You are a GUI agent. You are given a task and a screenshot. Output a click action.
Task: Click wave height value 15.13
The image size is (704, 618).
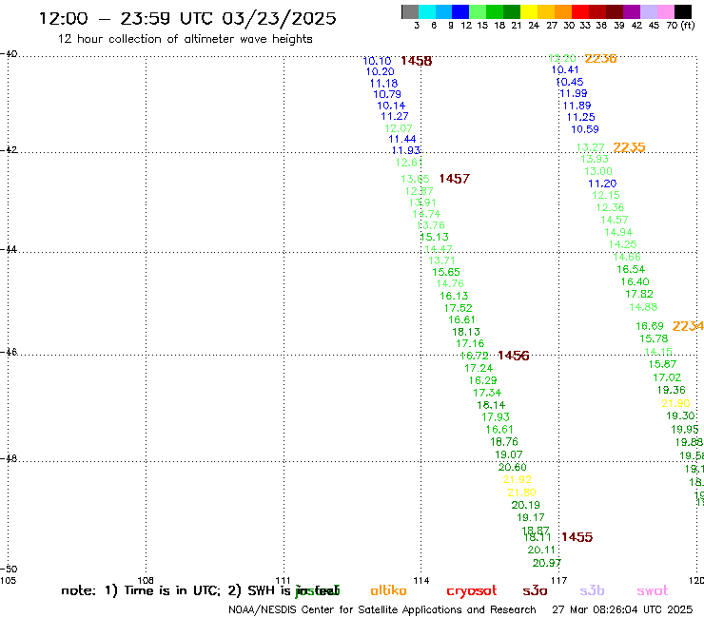434,237
